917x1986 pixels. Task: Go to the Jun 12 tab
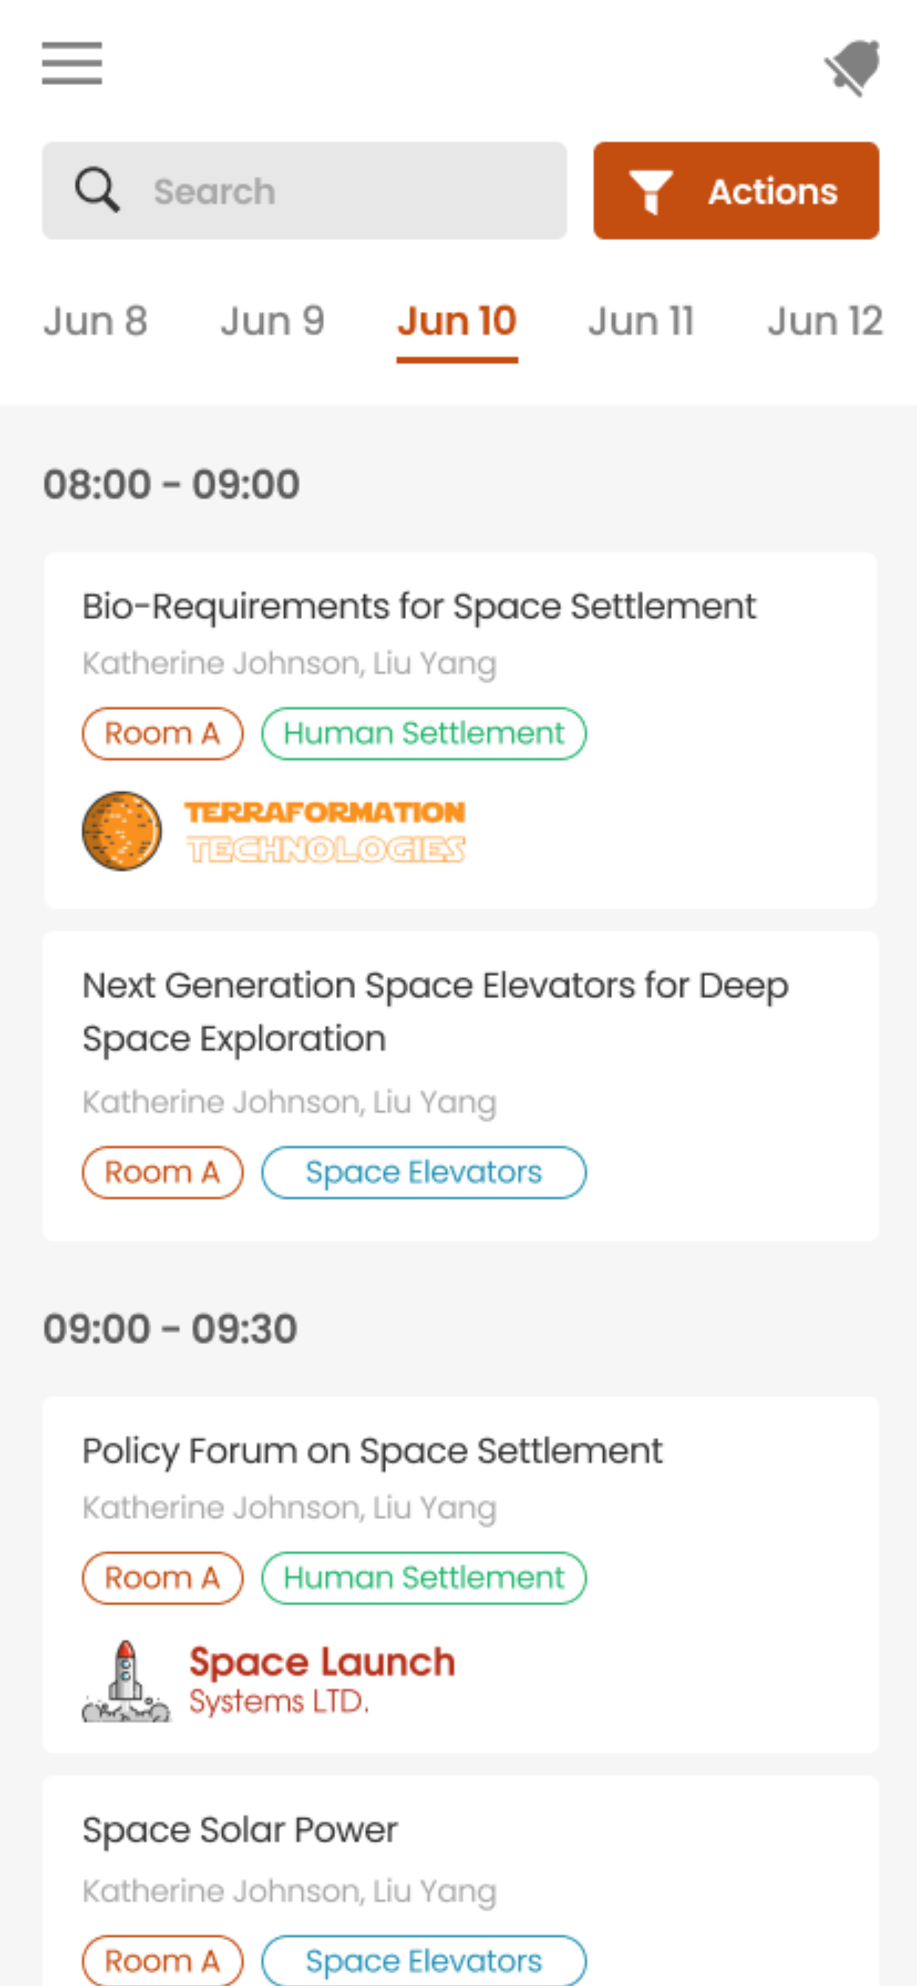click(x=825, y=321)
